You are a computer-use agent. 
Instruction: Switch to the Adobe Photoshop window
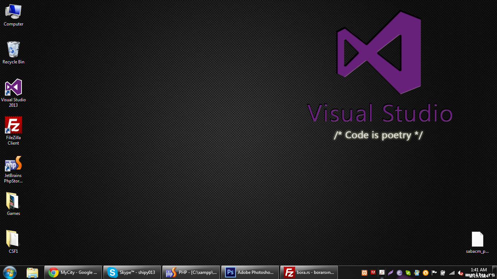click(250, 272)
